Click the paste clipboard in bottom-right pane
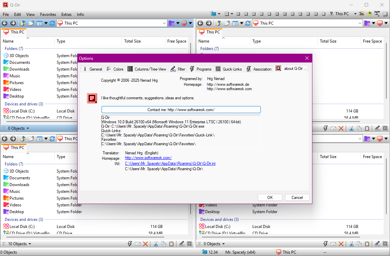390x256 pixels. (367, 244)
